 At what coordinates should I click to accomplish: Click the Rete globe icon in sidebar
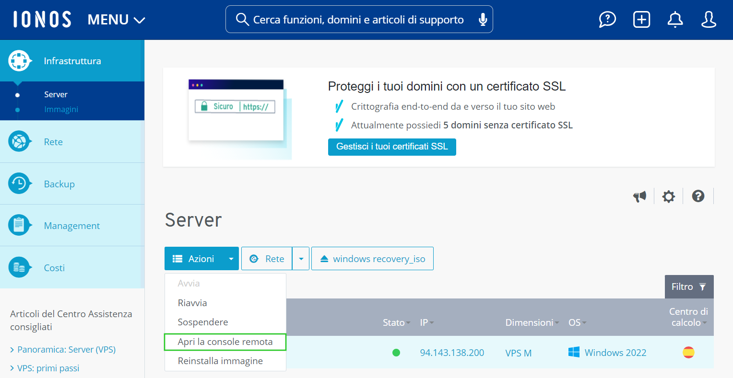pos(19,142)
